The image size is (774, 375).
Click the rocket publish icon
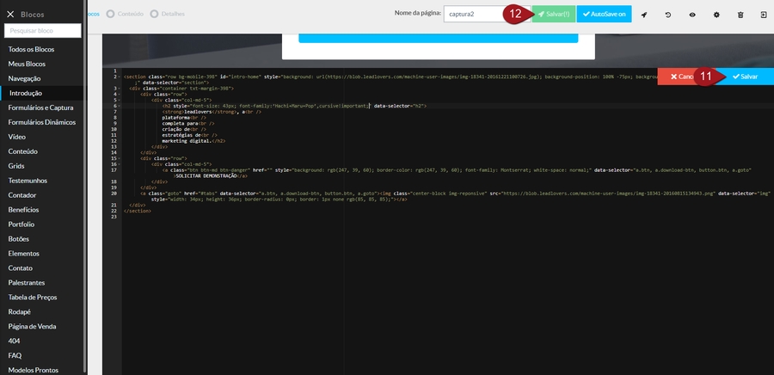(x=644, y=15)
